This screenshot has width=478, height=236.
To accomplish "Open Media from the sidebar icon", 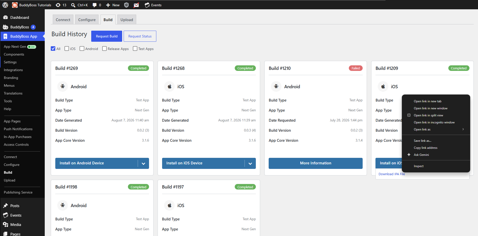I will coord(6,224).
